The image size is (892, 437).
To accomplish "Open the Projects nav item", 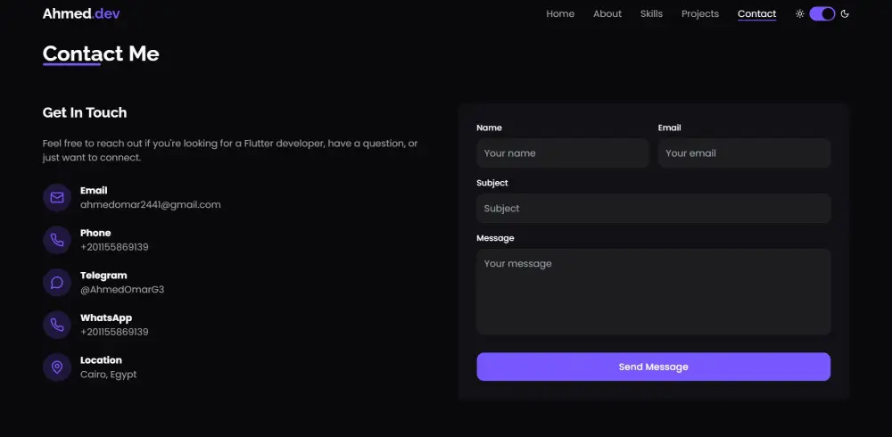I will tap(700, 14).
